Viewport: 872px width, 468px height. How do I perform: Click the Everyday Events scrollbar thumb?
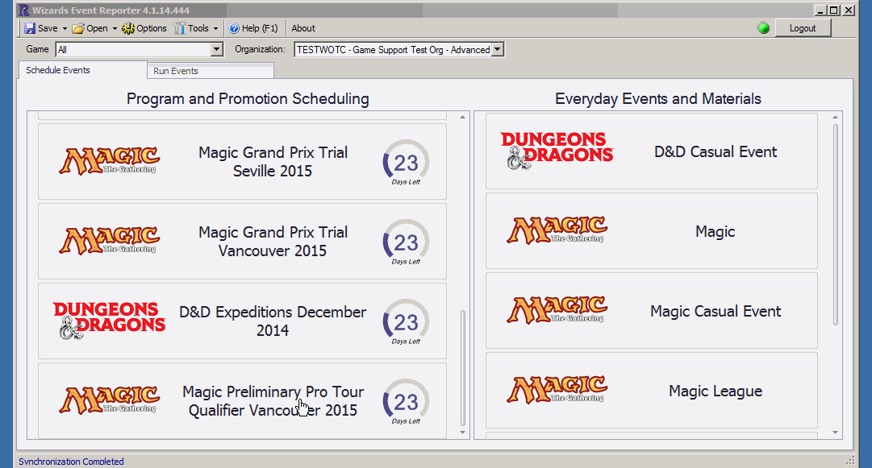pyautogui.click(x=835, y=224)
